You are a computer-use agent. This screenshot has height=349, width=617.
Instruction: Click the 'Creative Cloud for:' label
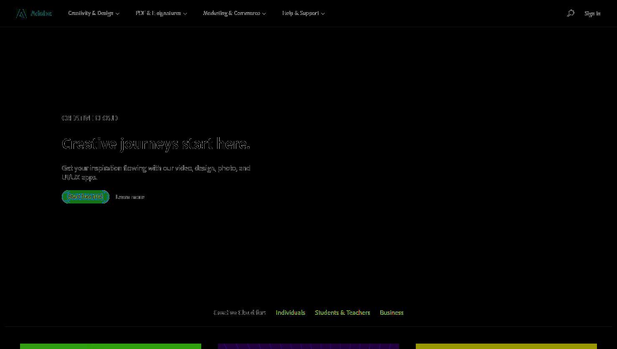[240, 313]
